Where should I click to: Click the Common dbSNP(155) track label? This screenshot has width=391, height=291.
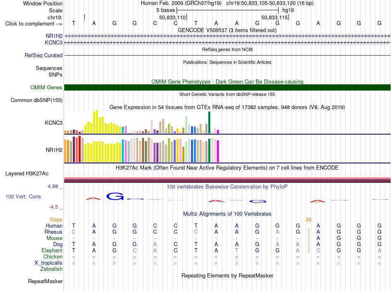pos(36,100)
